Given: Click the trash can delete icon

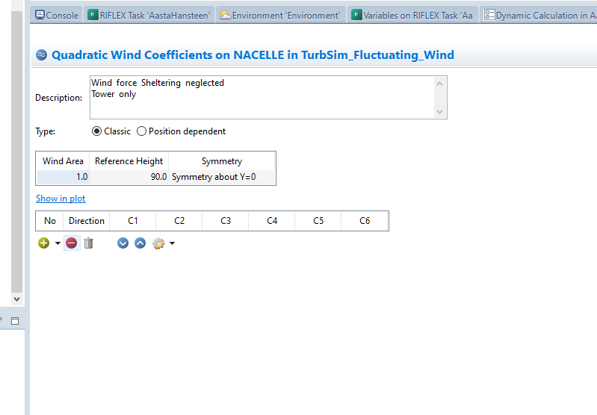Looking at the screenshot, I should [88, 243].
